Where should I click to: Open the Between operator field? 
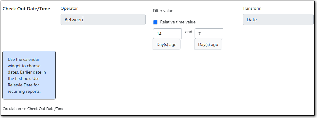coord(103,19)
